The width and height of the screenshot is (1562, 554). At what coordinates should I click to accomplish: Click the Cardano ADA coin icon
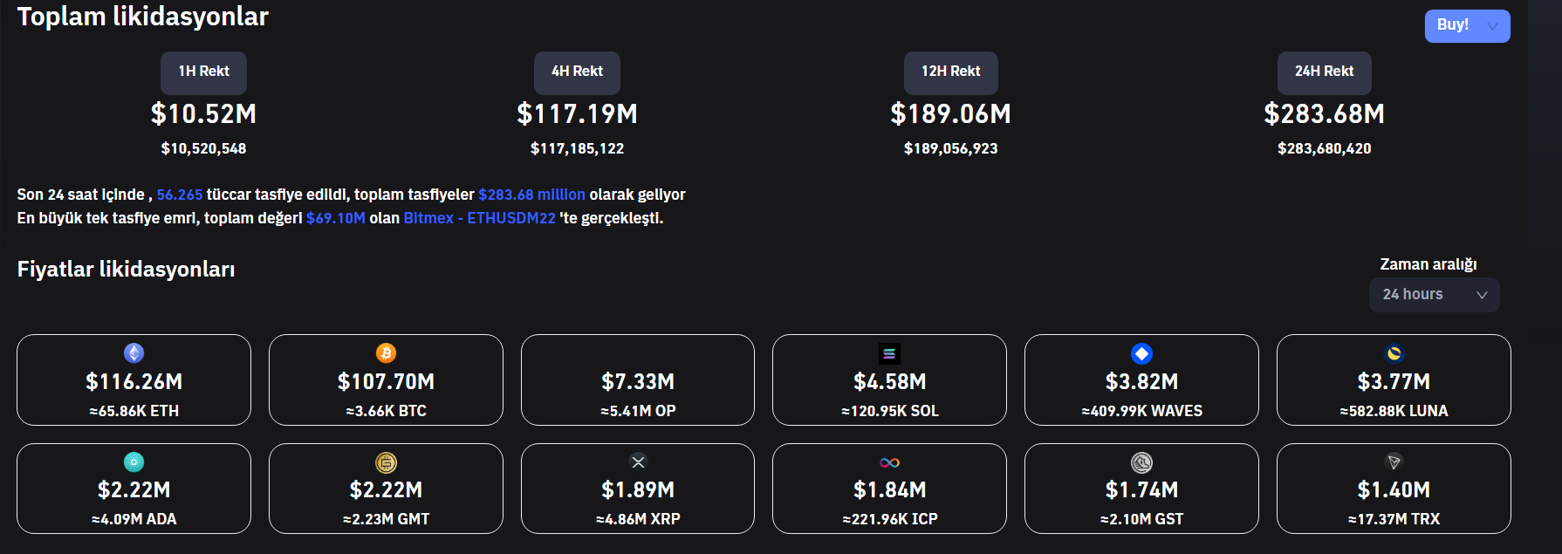[x=134, y=462]
